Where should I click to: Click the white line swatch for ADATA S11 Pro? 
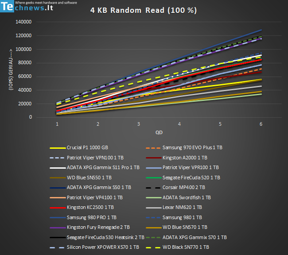coord(58,168)
